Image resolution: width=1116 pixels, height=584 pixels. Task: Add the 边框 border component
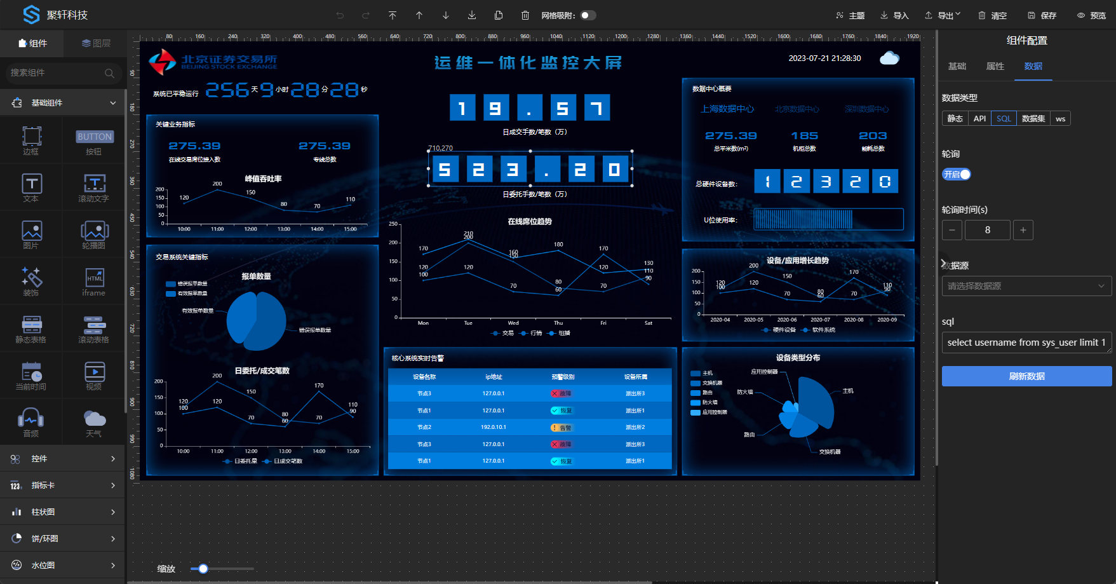(31, 140)
